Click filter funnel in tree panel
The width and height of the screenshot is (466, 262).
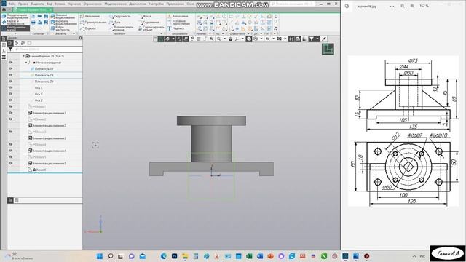10,49
